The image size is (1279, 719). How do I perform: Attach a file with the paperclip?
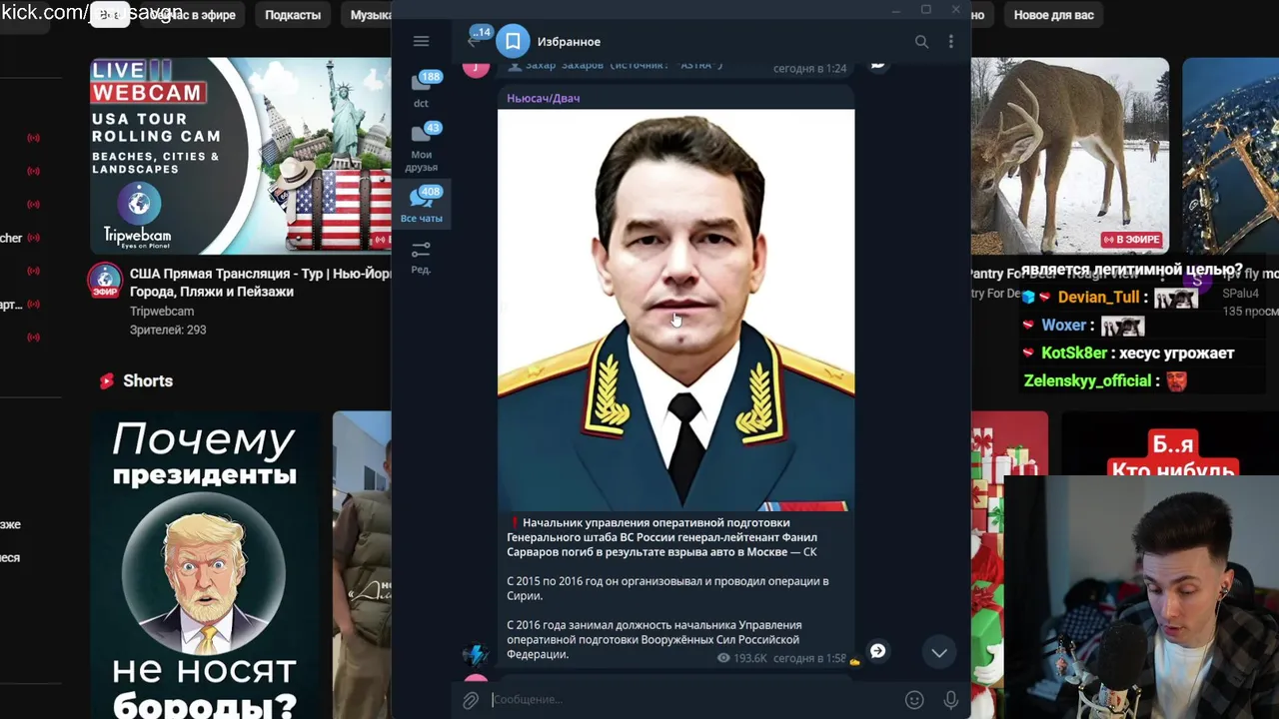471,700
